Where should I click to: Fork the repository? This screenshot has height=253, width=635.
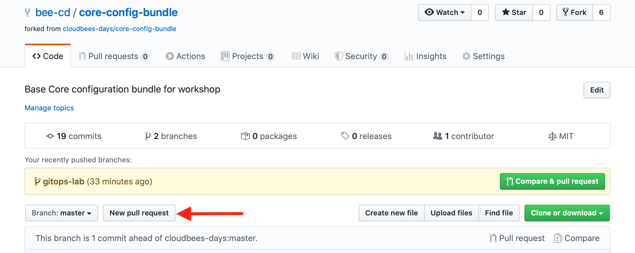click(575, 13)
